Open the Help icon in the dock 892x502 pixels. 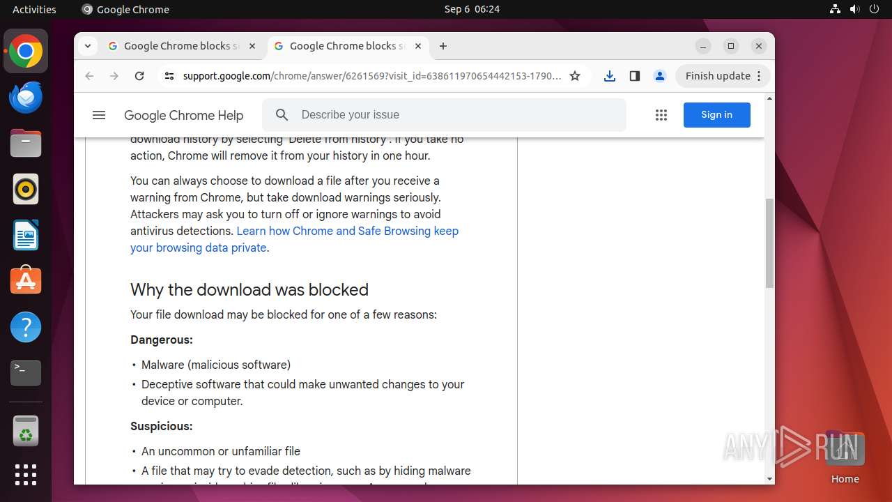coord(26,327)
